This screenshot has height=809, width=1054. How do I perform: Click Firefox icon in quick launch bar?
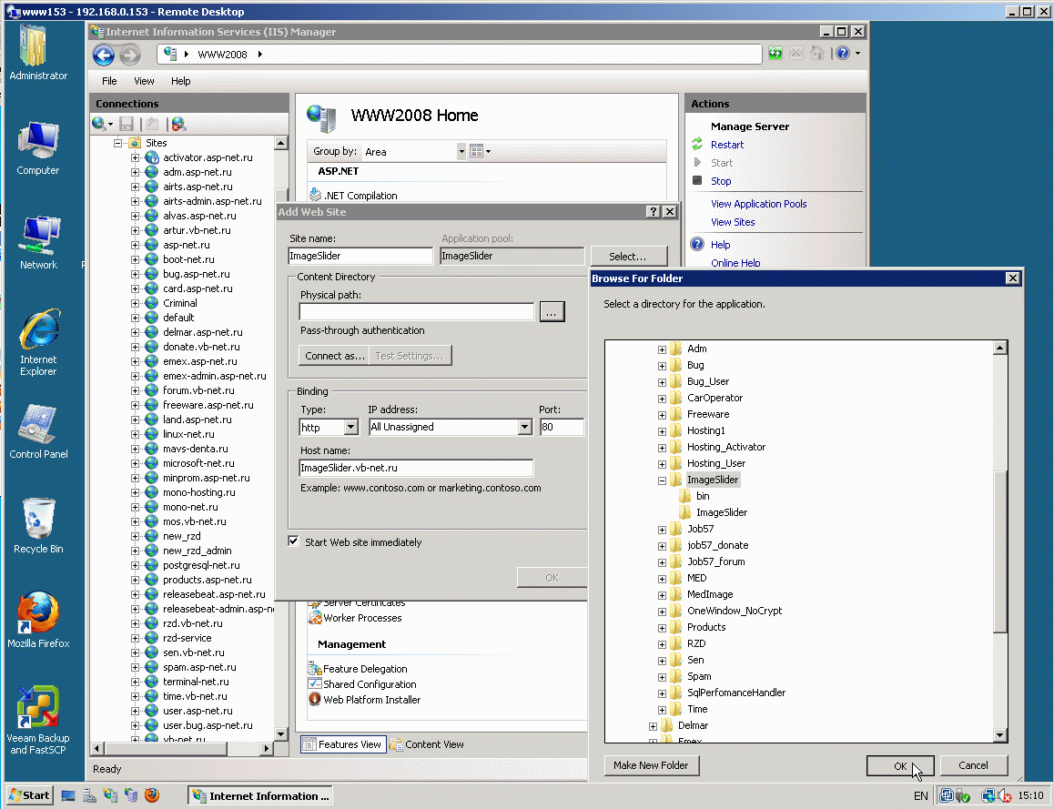(x=152, y=795)
